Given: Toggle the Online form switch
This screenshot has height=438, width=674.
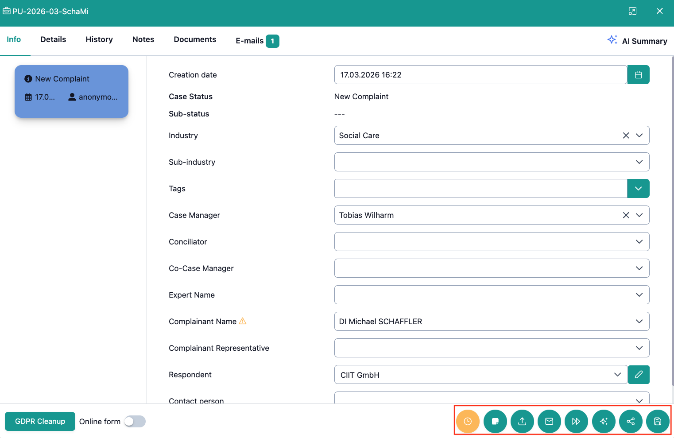Looking at the screenshot, I should click(x=135, y=422).
